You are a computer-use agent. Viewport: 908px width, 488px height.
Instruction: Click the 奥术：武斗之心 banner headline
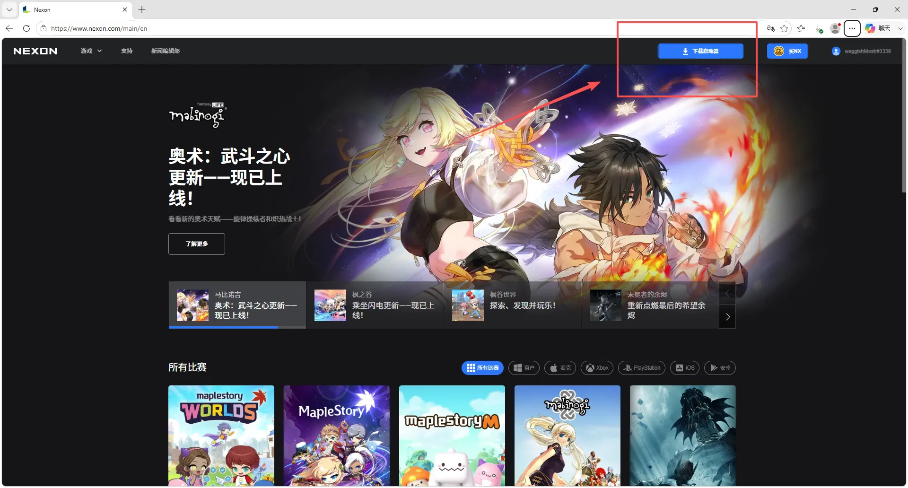[x=230, y=177]
